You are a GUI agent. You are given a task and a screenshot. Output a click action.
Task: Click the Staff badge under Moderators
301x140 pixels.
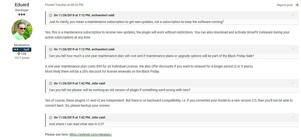(22, 49)
